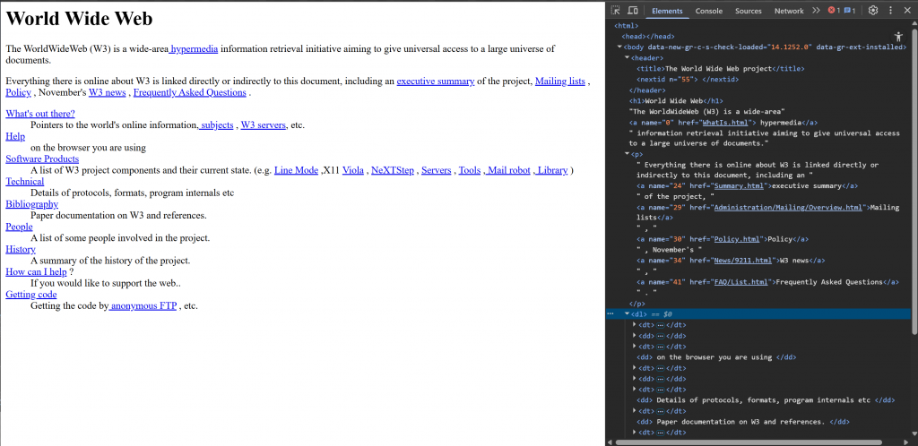This screenshot has width=918, height=446.
Task: Open the People link
Action: [20, 227]
